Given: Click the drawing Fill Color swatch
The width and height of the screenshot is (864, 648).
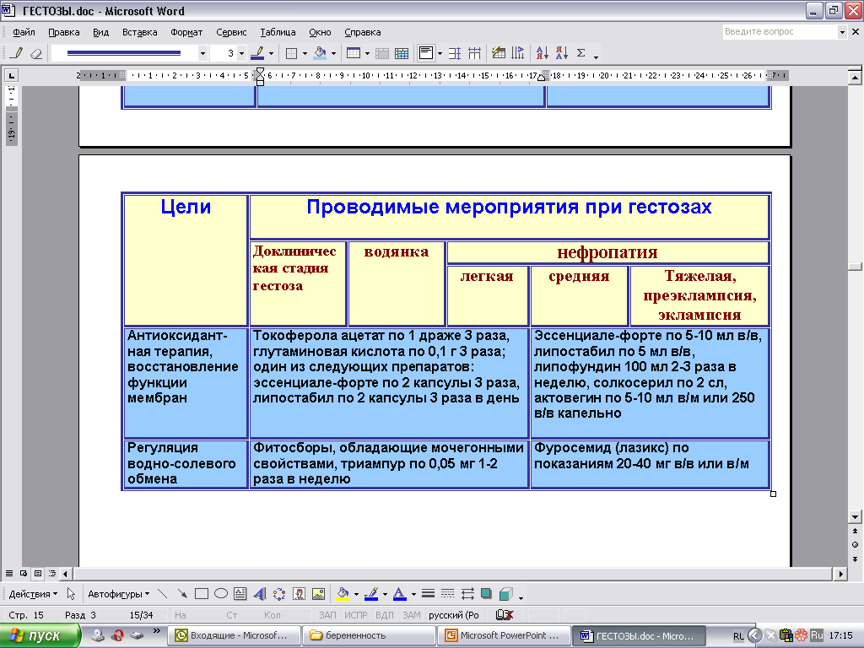Looking at the screenshot, I should tap(343, 594).
